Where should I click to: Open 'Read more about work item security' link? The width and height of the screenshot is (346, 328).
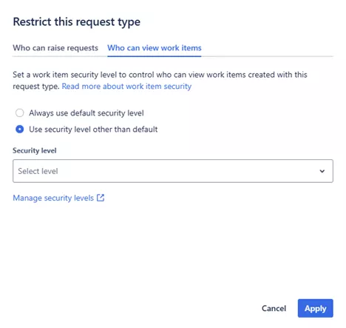pyautogui.click(x=126, y=87)
